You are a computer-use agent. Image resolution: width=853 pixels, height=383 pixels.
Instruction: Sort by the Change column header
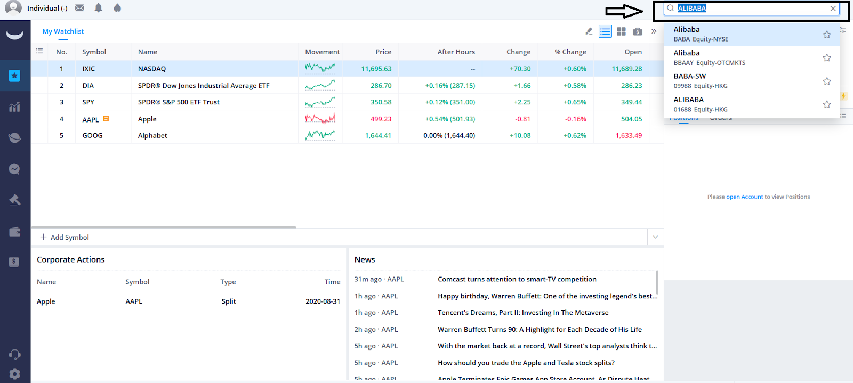point(519,52)
